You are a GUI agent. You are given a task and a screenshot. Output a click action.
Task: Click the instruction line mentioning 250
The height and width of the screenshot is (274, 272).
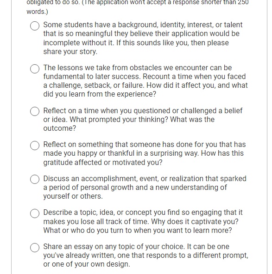[138, 2]
